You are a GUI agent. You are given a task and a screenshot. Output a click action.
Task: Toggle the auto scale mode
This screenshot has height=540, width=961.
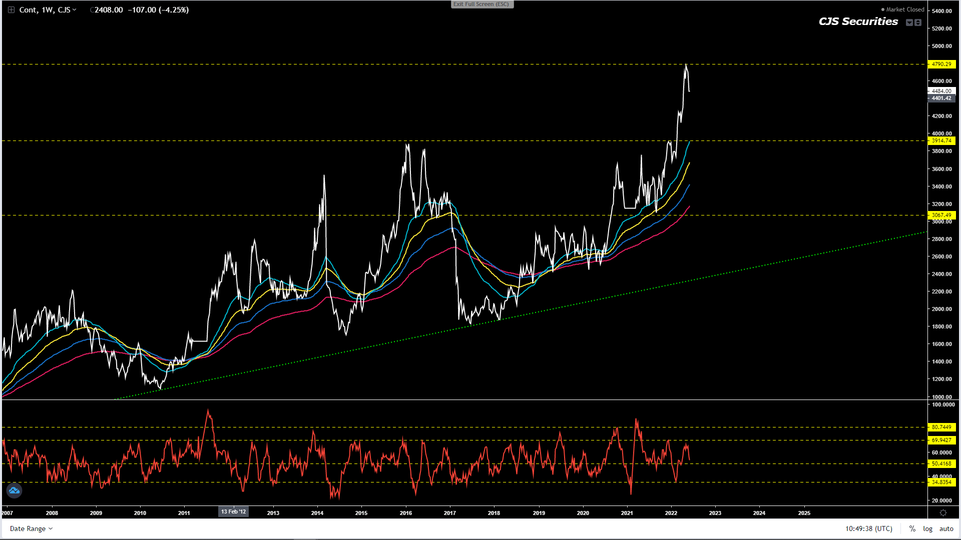946,528
